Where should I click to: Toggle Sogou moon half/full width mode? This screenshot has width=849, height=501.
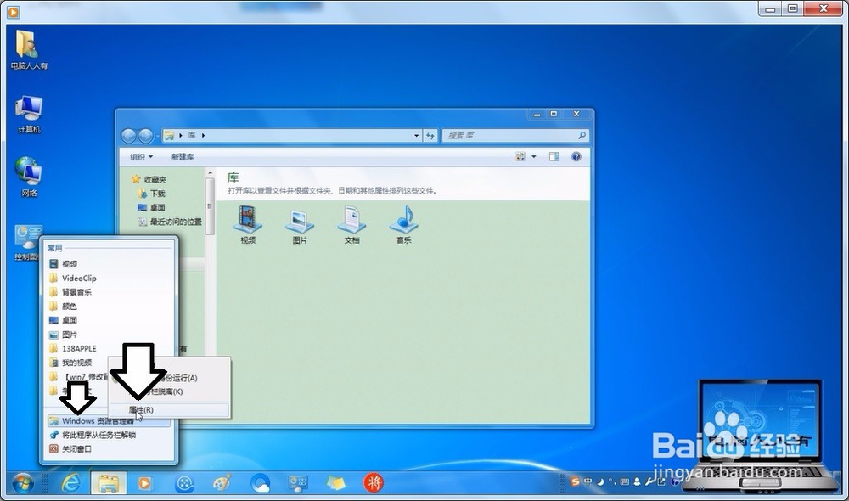(x=600, y=481)
